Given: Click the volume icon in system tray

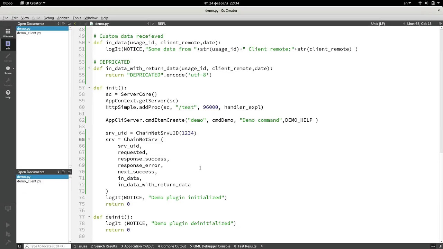Looking at the screenshot, I should click(x=426, y=3).
